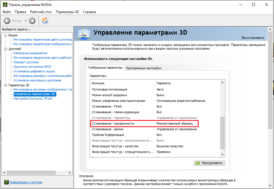Click the right pane scroll-up arrow

(x=270, y=30)
